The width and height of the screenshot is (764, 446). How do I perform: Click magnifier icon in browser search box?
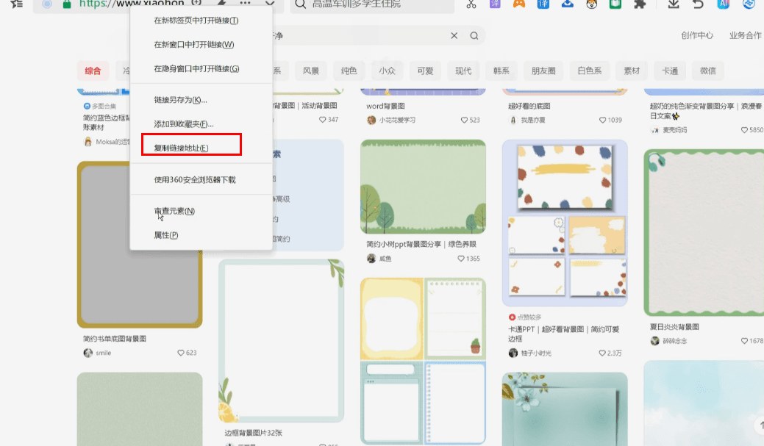(x=301, y=4)
